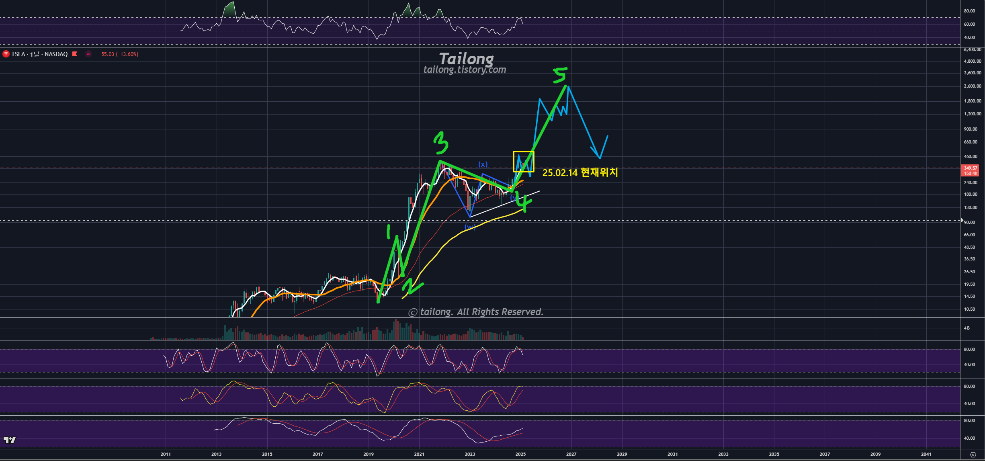This screenshot has height=461, width=985.
Task: Click the 6,400.00 label on the price scale
Action: [x=972, y=49]
